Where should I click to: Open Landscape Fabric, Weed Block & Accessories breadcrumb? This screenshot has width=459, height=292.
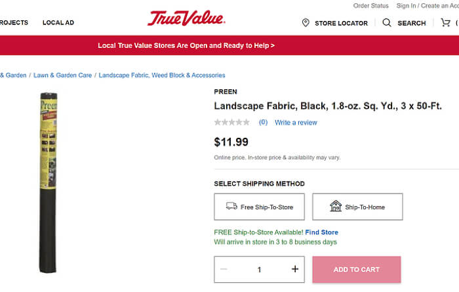[162, 75]
